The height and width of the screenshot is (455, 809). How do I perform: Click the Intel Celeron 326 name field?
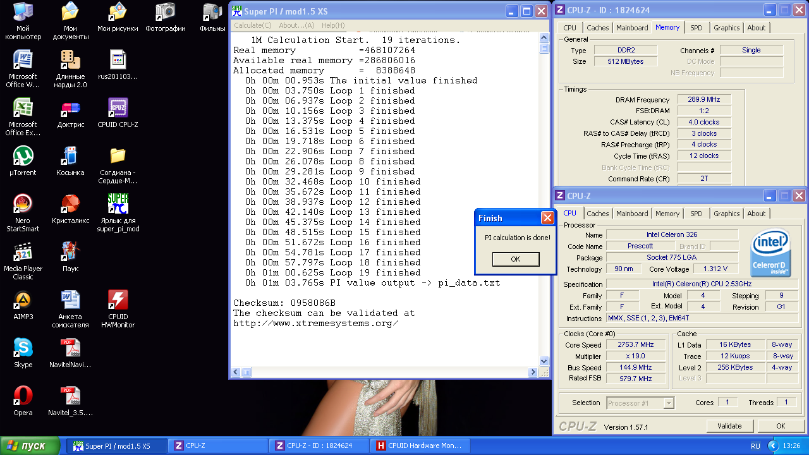coord(672,234)
